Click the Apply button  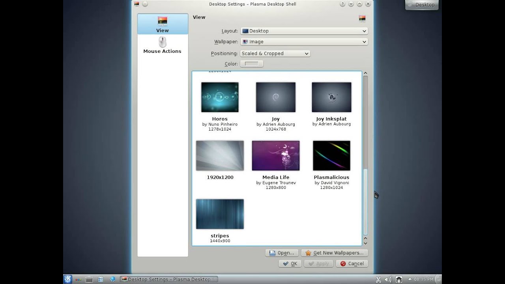pyautogui.click(x=319, y=263)
